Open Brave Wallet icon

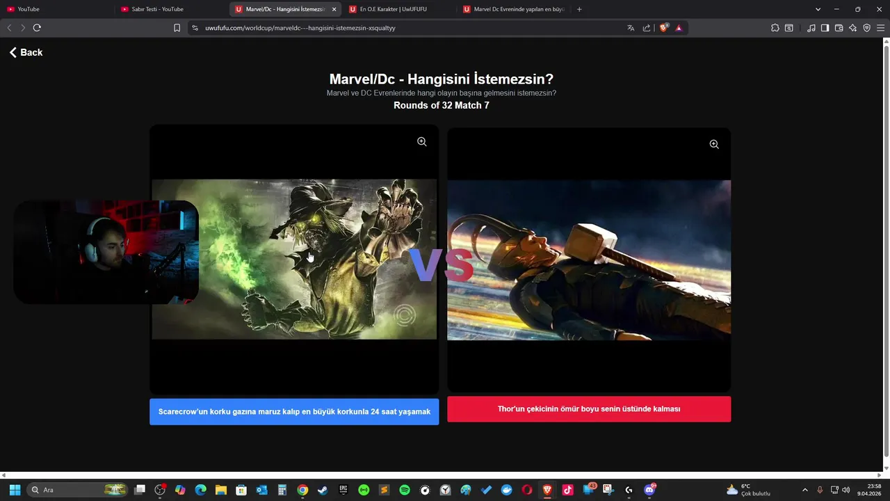839,28
